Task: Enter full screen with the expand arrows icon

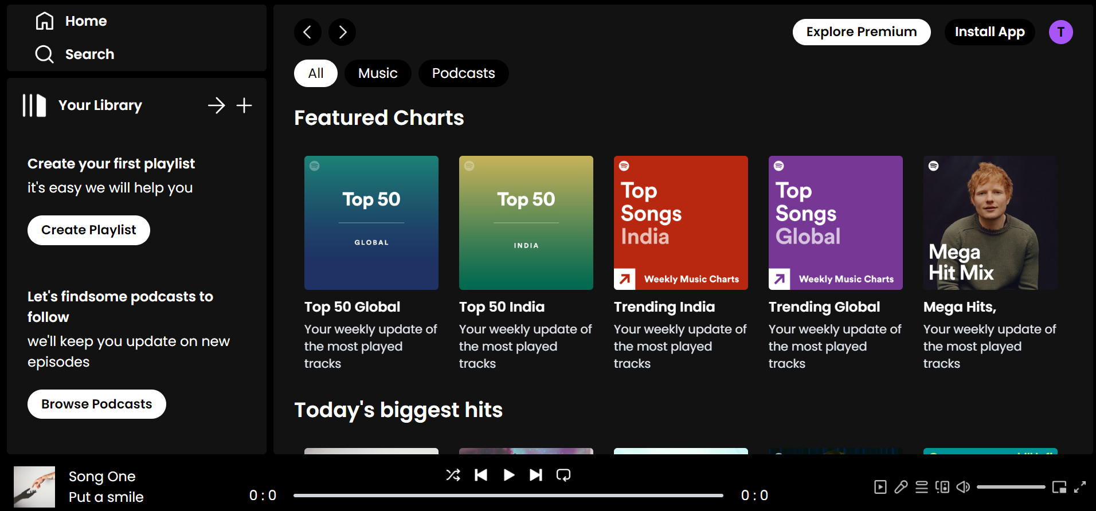Action: pos(1080,487)
